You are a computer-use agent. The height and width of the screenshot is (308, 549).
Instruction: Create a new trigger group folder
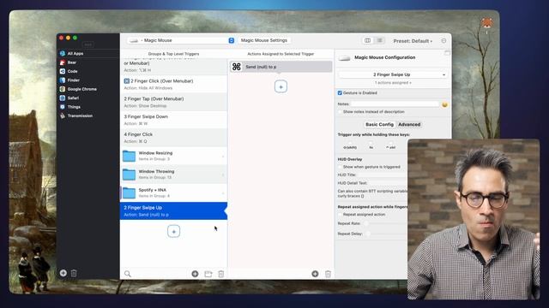208,274
